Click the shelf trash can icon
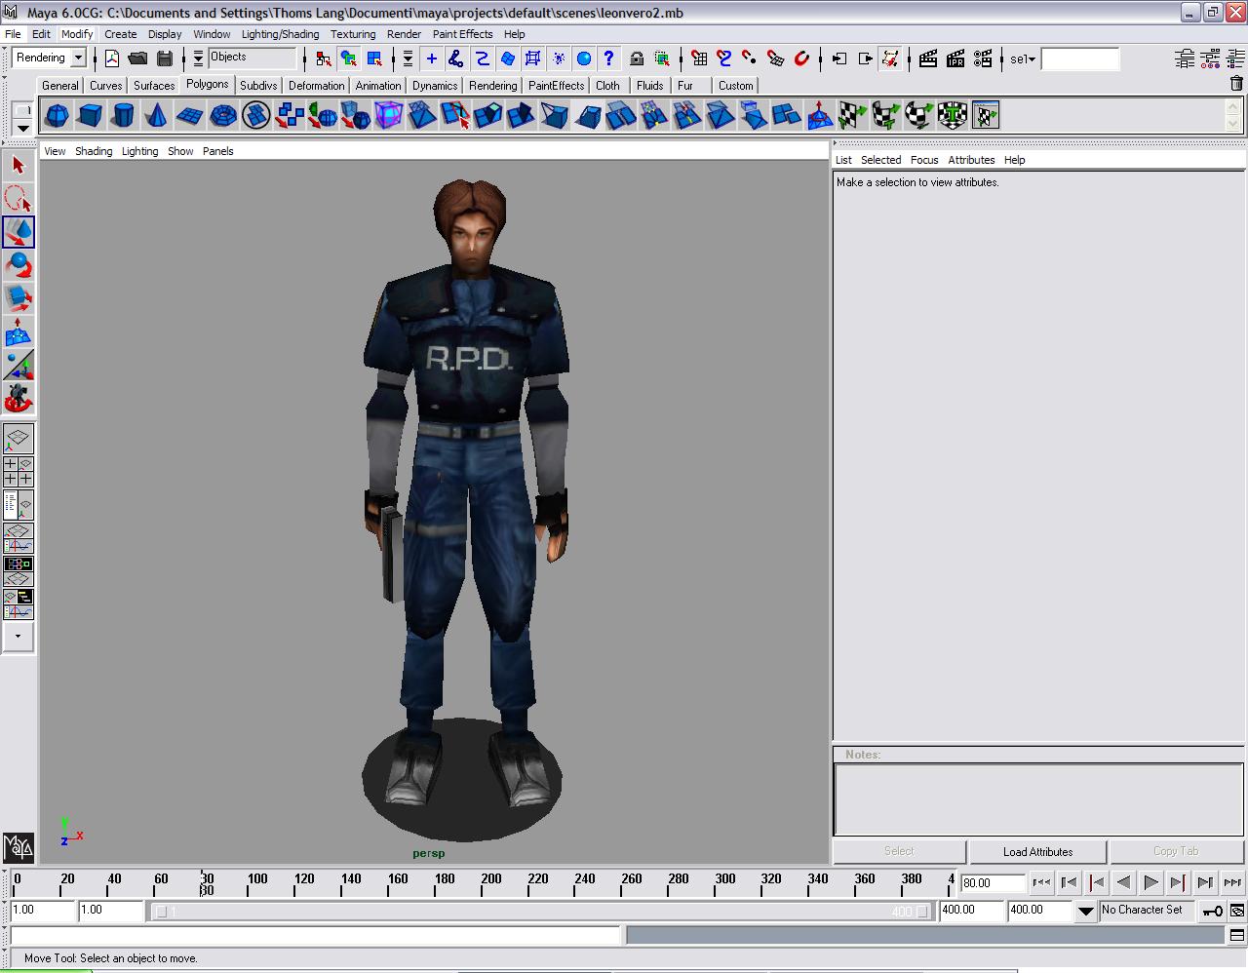Image resolution: width=1248 pixels, height=973 pixels. 1236,85
